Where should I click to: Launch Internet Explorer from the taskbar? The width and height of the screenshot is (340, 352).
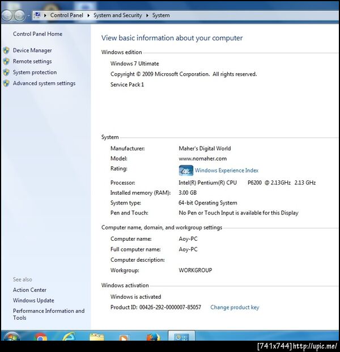pyautogui.click(x=69, y=336)
